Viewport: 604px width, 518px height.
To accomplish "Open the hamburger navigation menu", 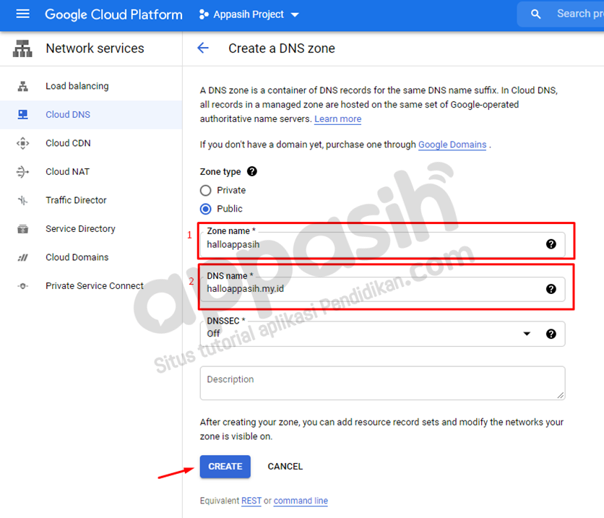I will [22, 14].
